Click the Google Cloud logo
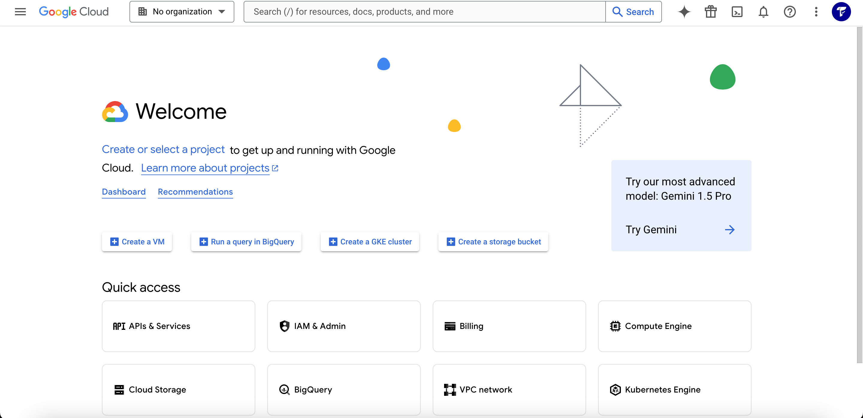The width and height of the screenshot is (863, 418). (x=74, y=12)
